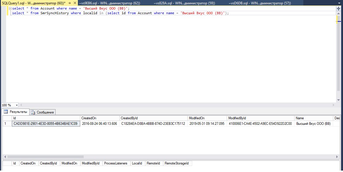Close the SQLQuery1.sql tab
The image size is (343, 172).
click(x=75, y=3)
